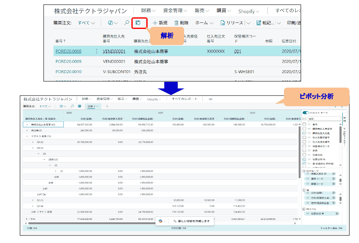This screenshot has height=243, width=359.
Task: Click the horizontal scrollbar under the pivot grid
Action: 92,223
